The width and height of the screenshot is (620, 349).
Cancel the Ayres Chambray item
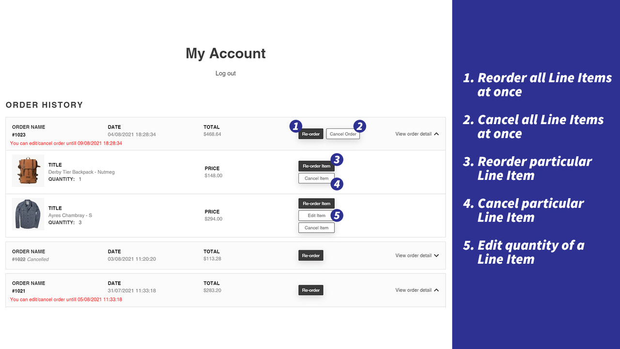pos(316,227)
